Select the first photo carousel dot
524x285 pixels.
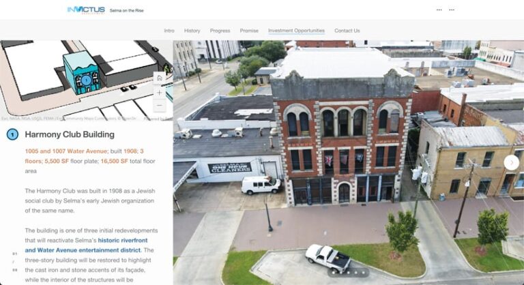pos(334,273)
